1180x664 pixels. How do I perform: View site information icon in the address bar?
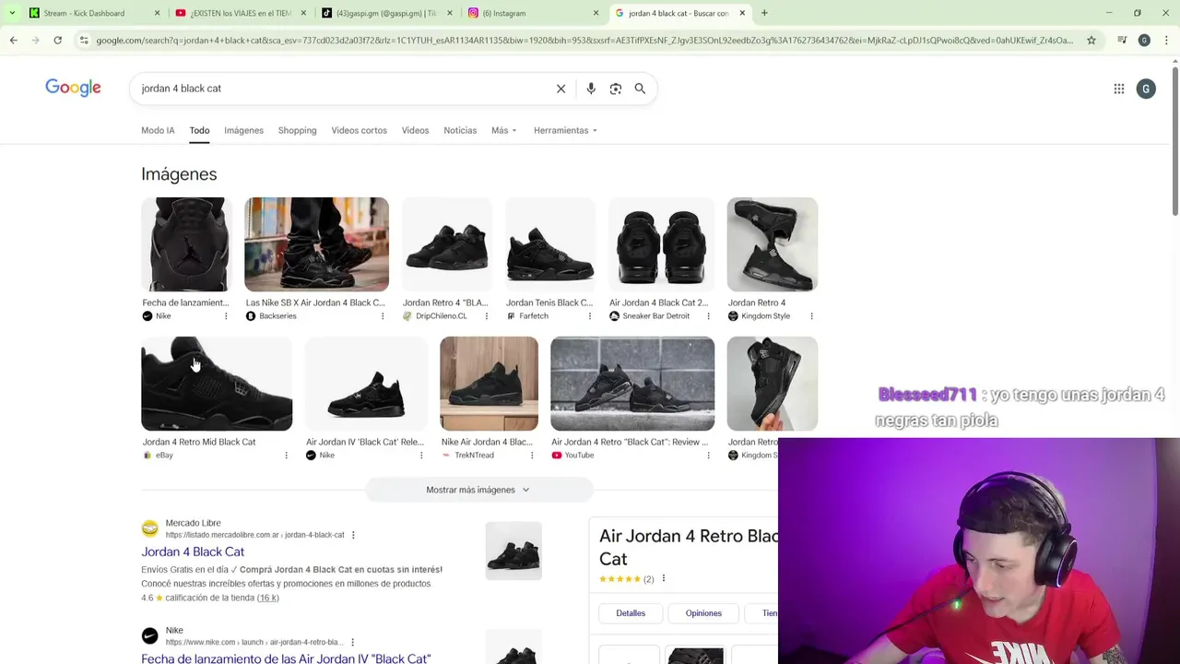click(84, 40)
